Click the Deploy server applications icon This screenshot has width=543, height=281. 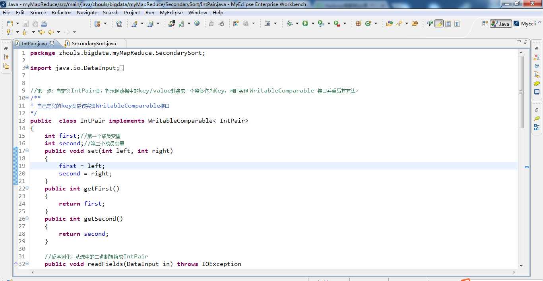[x=171, y=23]
